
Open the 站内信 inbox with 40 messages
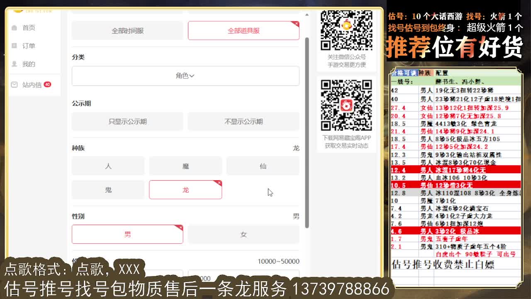(x=31, y=85)
